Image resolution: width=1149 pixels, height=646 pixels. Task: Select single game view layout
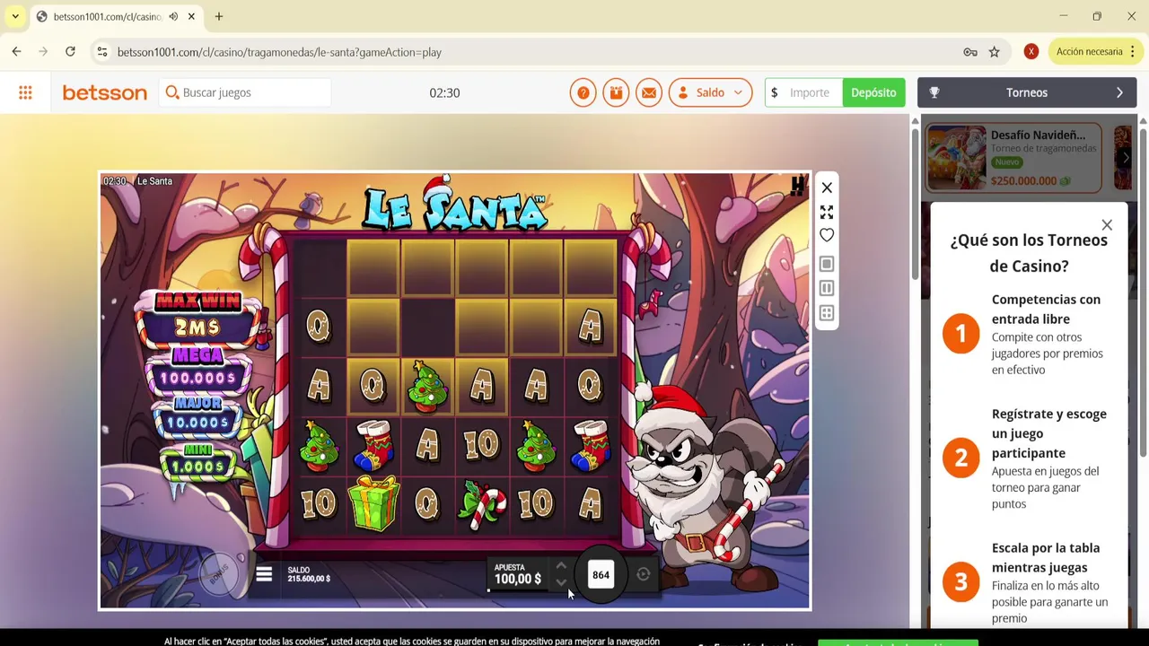(827, 264)
